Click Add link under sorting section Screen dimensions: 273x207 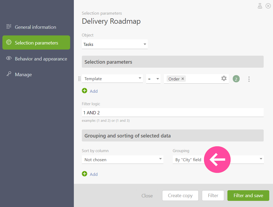point(94,174)
